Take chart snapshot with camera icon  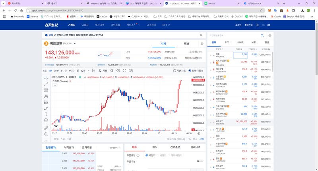point(131,71)
